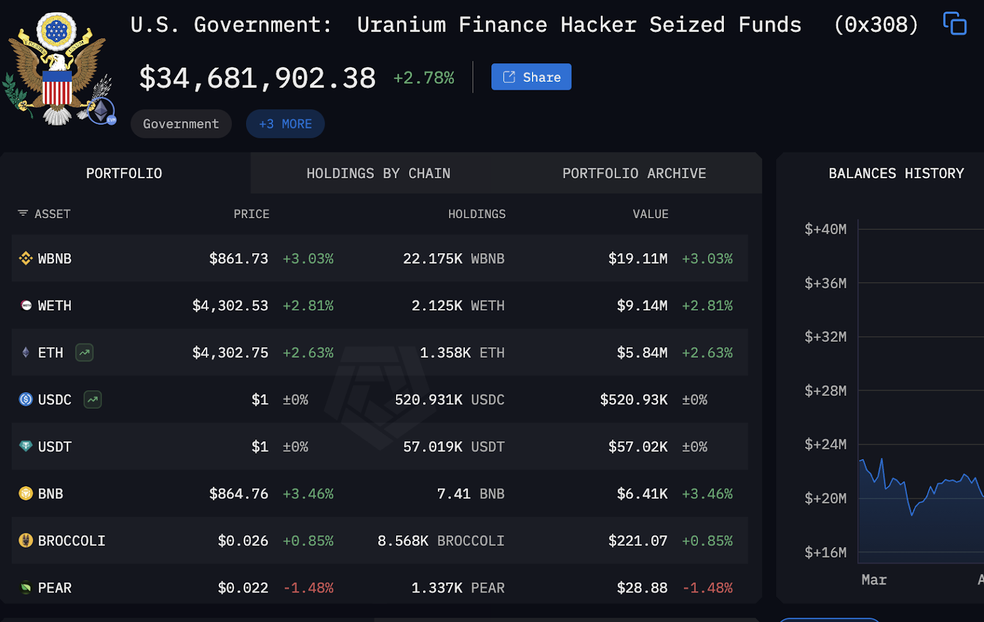Click the PEAR token icon

[26, 588]
